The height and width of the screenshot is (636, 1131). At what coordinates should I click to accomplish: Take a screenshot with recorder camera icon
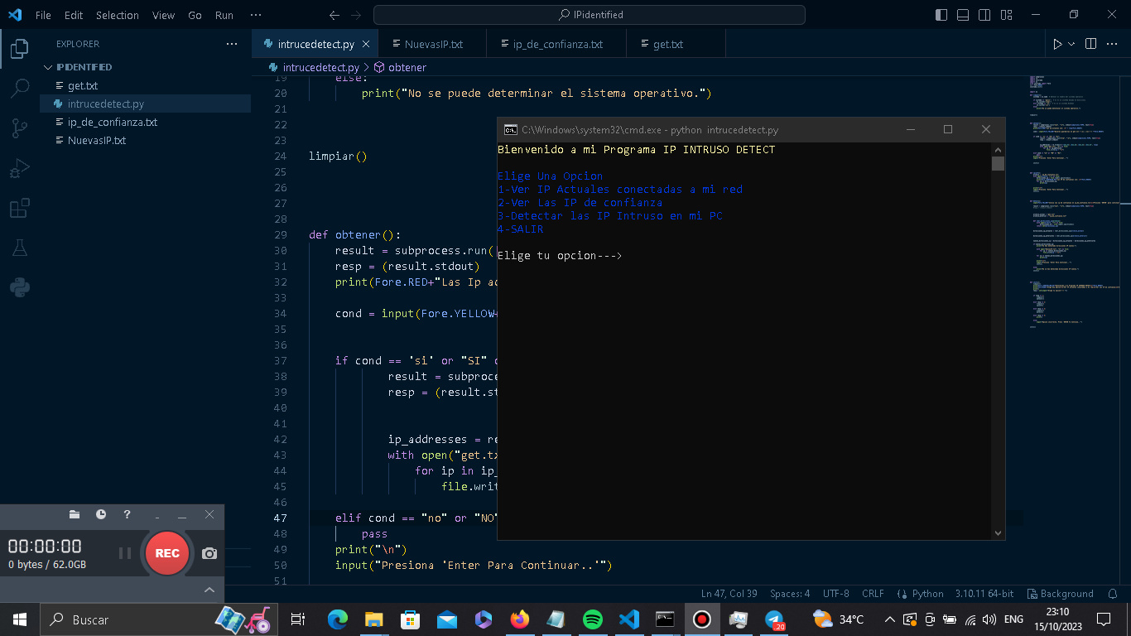(x=209, y=553)
